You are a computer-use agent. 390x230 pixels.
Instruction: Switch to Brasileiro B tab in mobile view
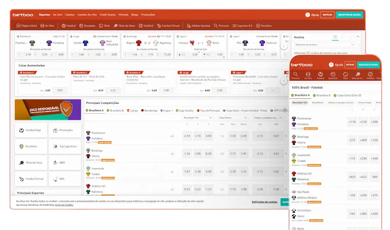coord(322,95)
